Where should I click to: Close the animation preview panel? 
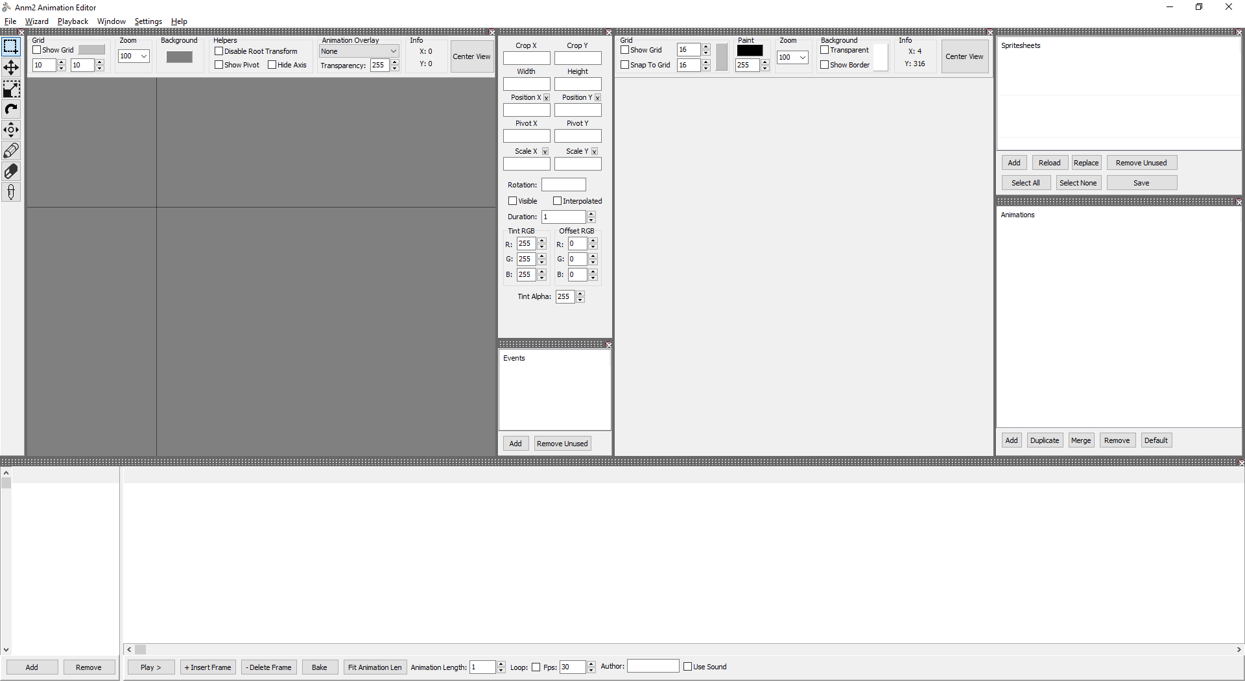[492, 32]
